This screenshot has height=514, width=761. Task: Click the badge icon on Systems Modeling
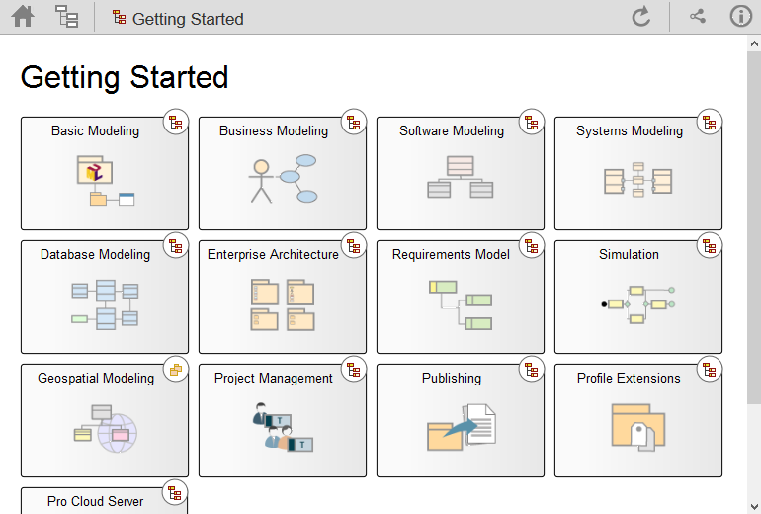[710, 123]
